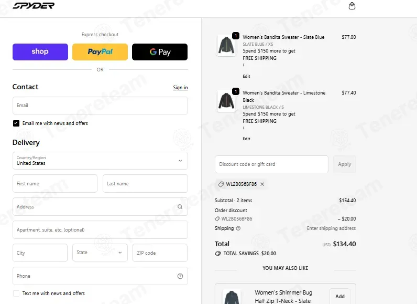Click the phone field help icon
The height and width of the screenshot is (304, 417).
coord(180,276)
